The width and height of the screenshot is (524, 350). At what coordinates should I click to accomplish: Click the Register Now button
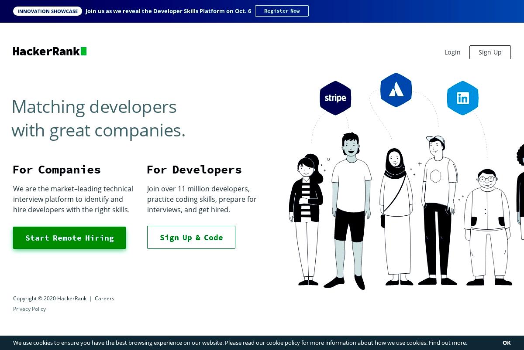[282, 11]
